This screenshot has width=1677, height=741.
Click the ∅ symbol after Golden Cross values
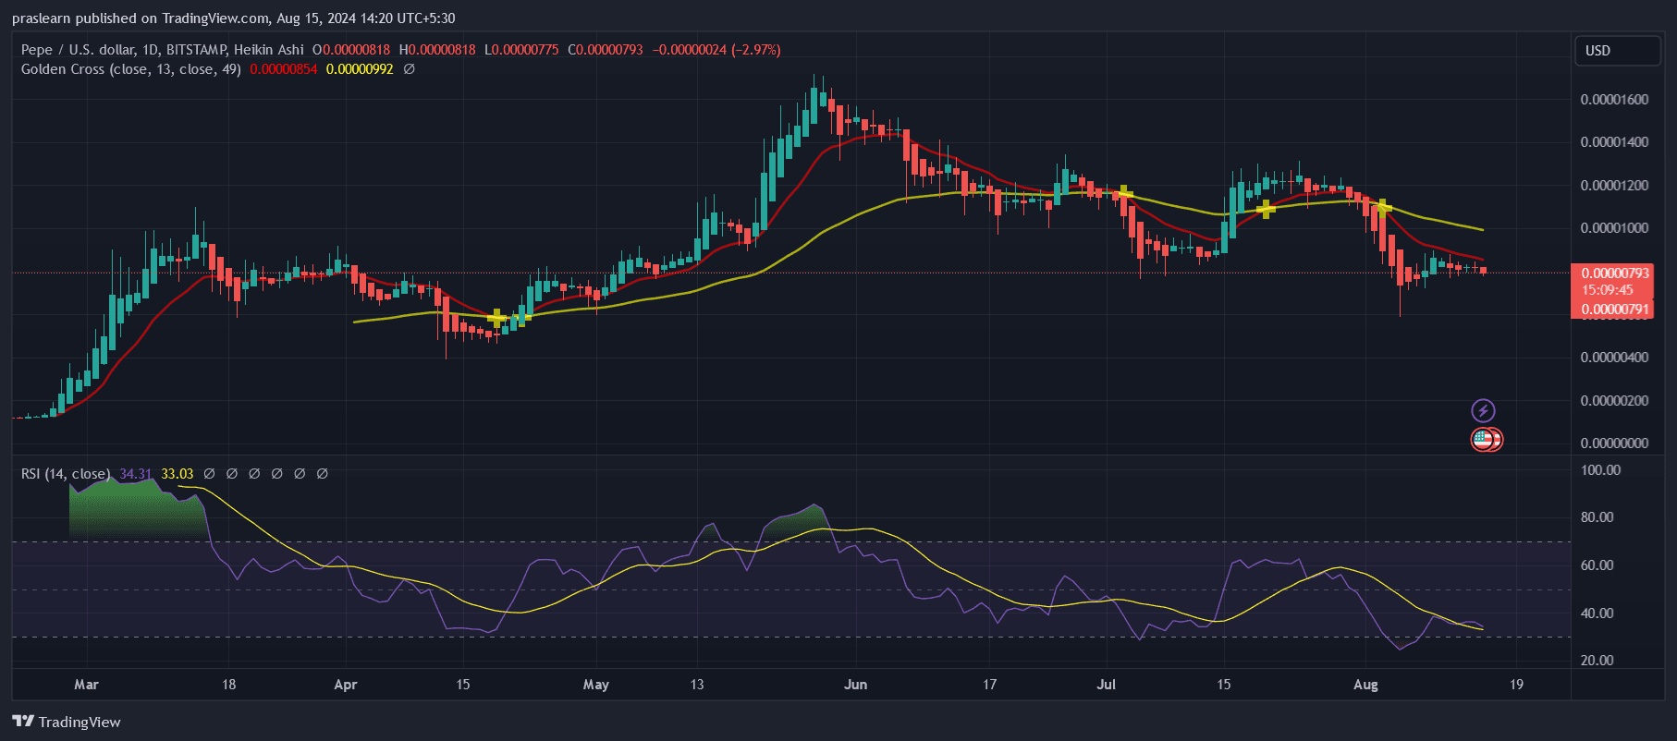[x=410, y=69]
